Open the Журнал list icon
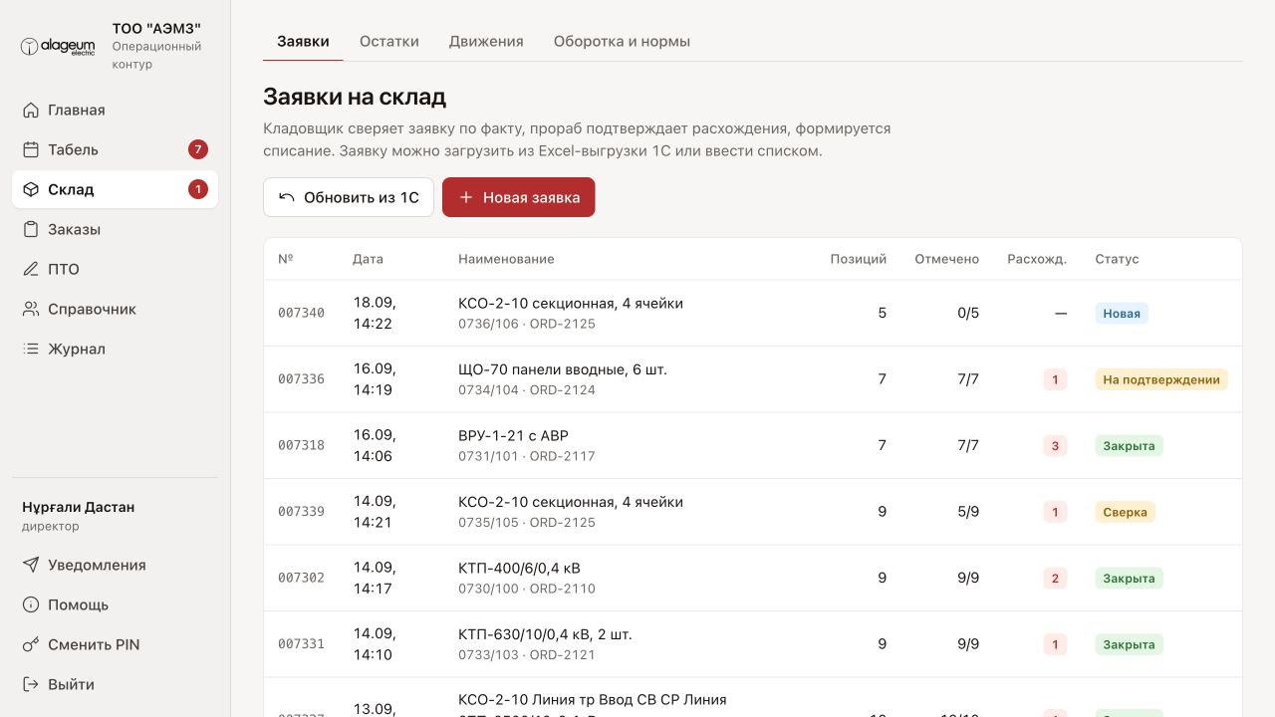 coord(31,349)
